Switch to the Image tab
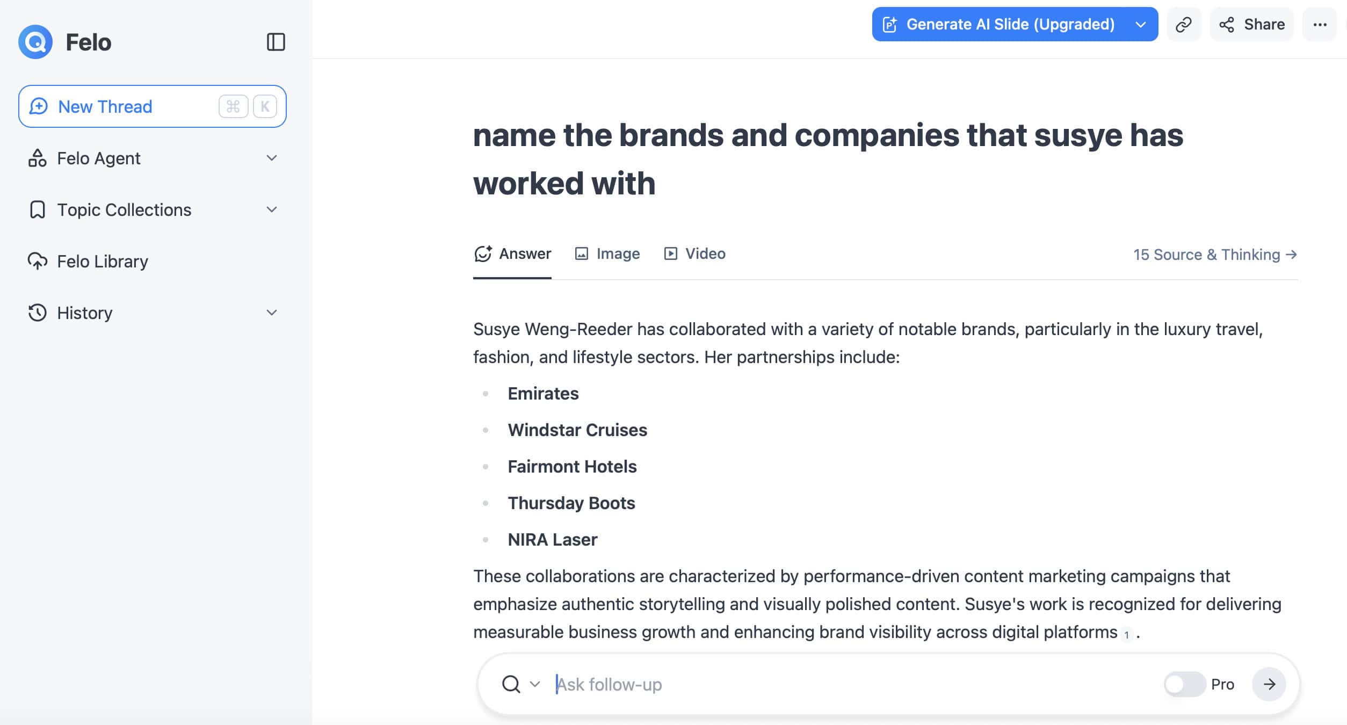The height and width of the screenshot is (725, 1347). 607,253
